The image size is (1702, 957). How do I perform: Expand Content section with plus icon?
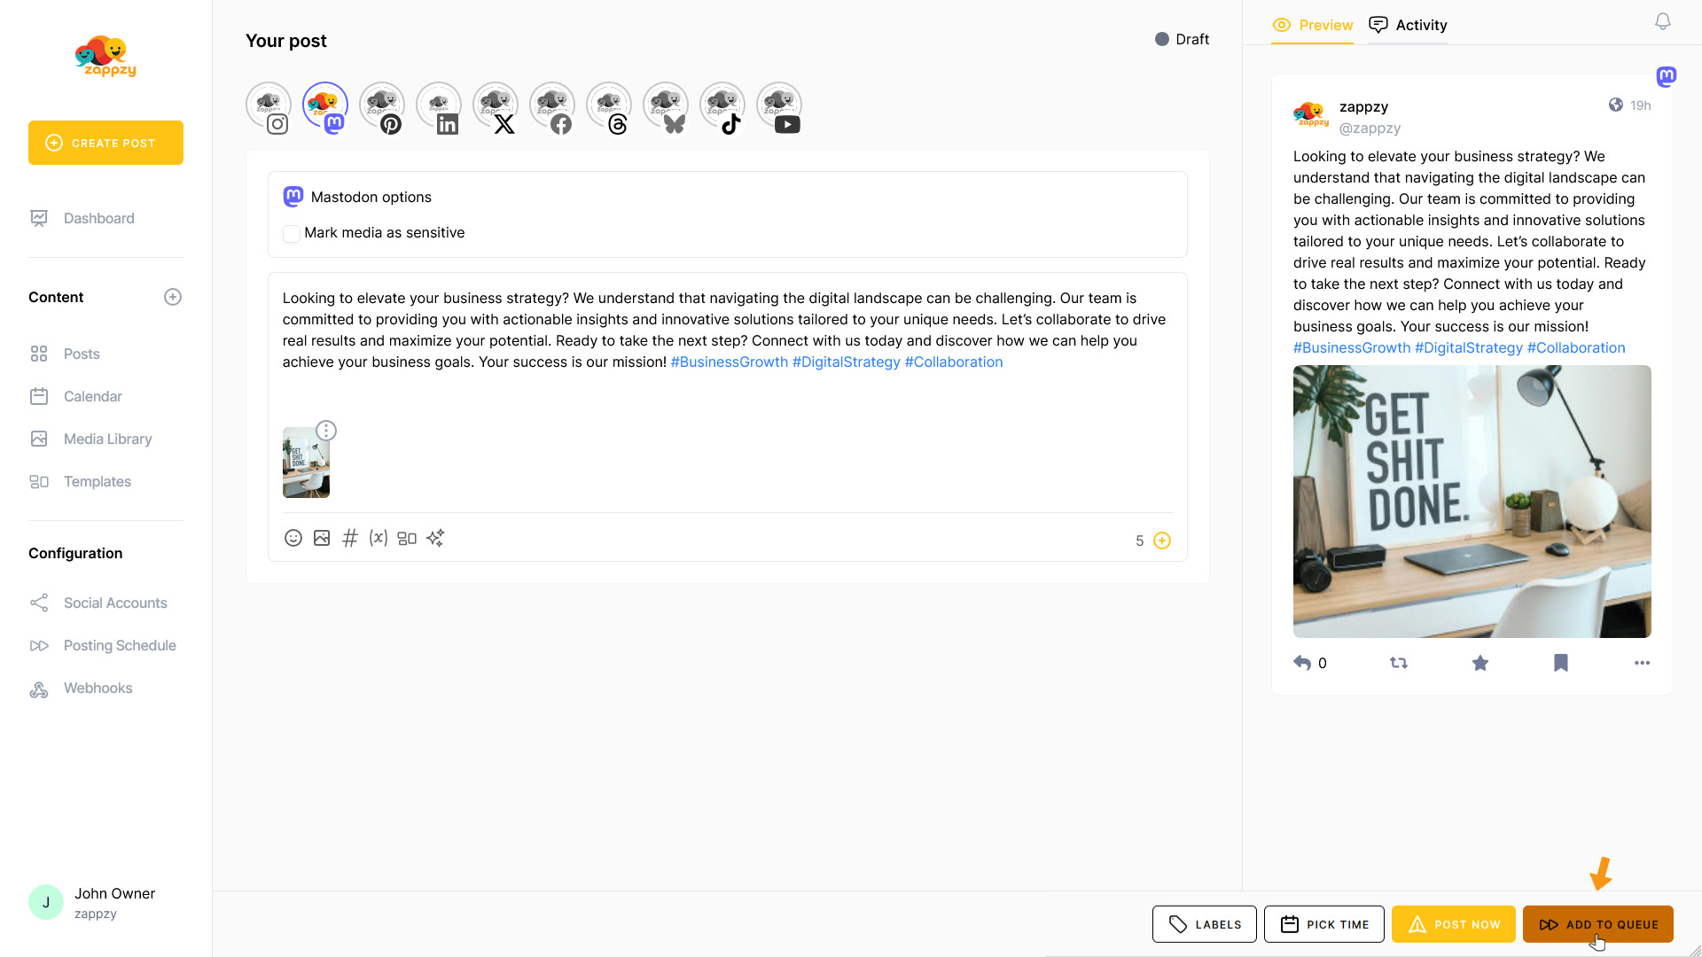[x=173, y=297]
